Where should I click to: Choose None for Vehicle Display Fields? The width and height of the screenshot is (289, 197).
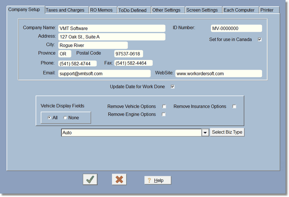(x=65, y=118)
